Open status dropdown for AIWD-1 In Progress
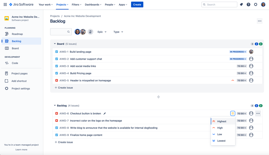Image resolution: width=269 pixels, height=155 pixels. pos(238,52)
